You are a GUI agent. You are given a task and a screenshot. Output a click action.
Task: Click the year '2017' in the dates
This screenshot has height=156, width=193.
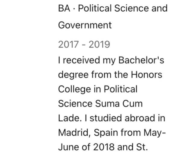(69, 44)
